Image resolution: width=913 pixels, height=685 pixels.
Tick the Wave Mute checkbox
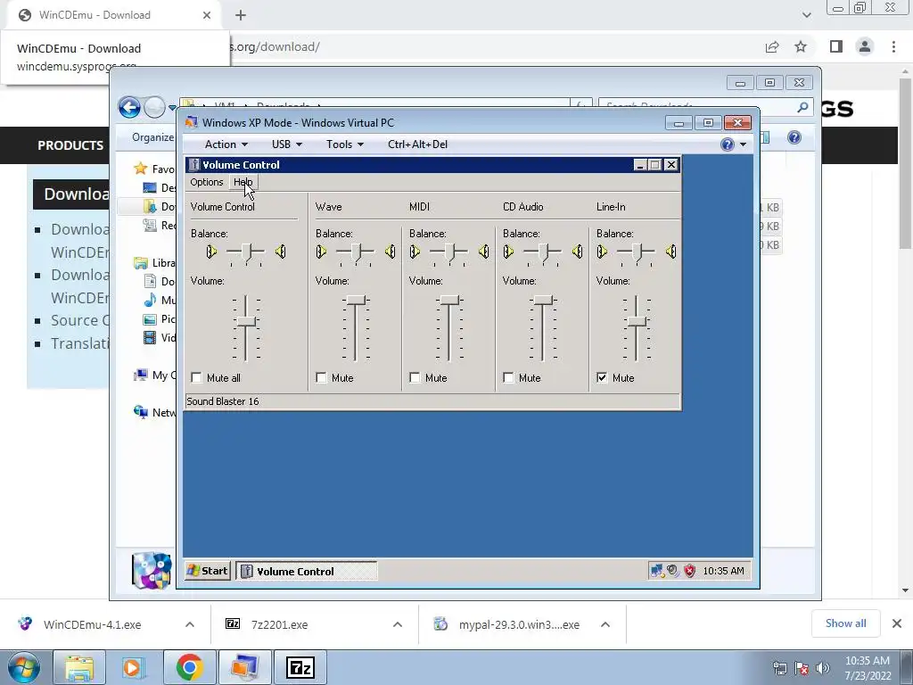point(321,378)
